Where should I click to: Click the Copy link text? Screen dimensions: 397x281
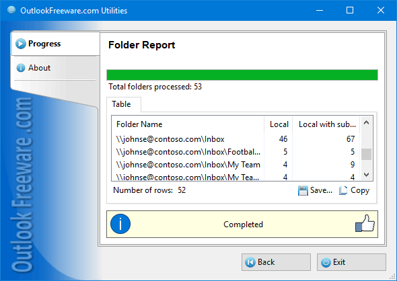(360, 190)
